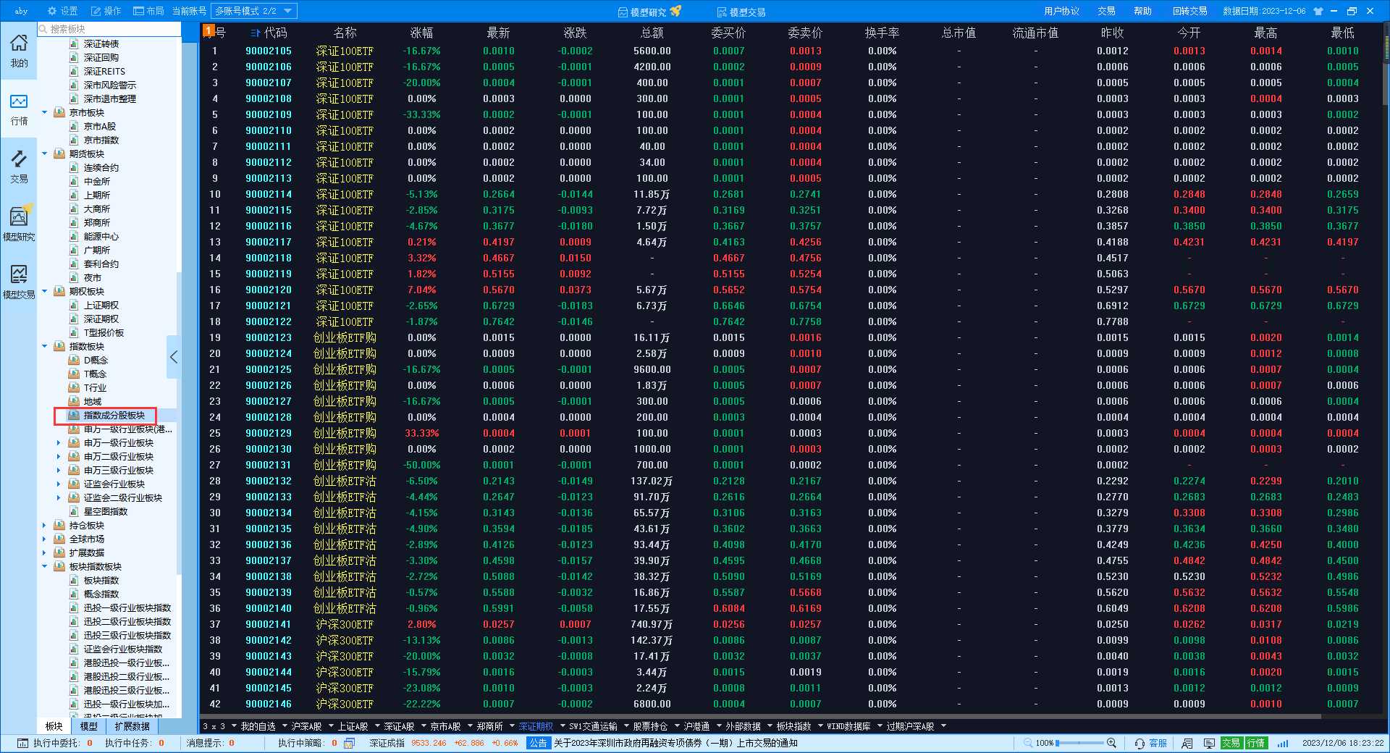Open the 客服 customer service headset icon

tap(1140, 744)
